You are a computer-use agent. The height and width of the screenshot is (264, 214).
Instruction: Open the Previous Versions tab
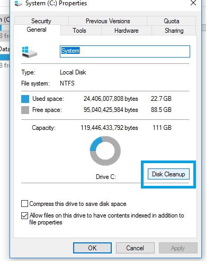[108, 21]
